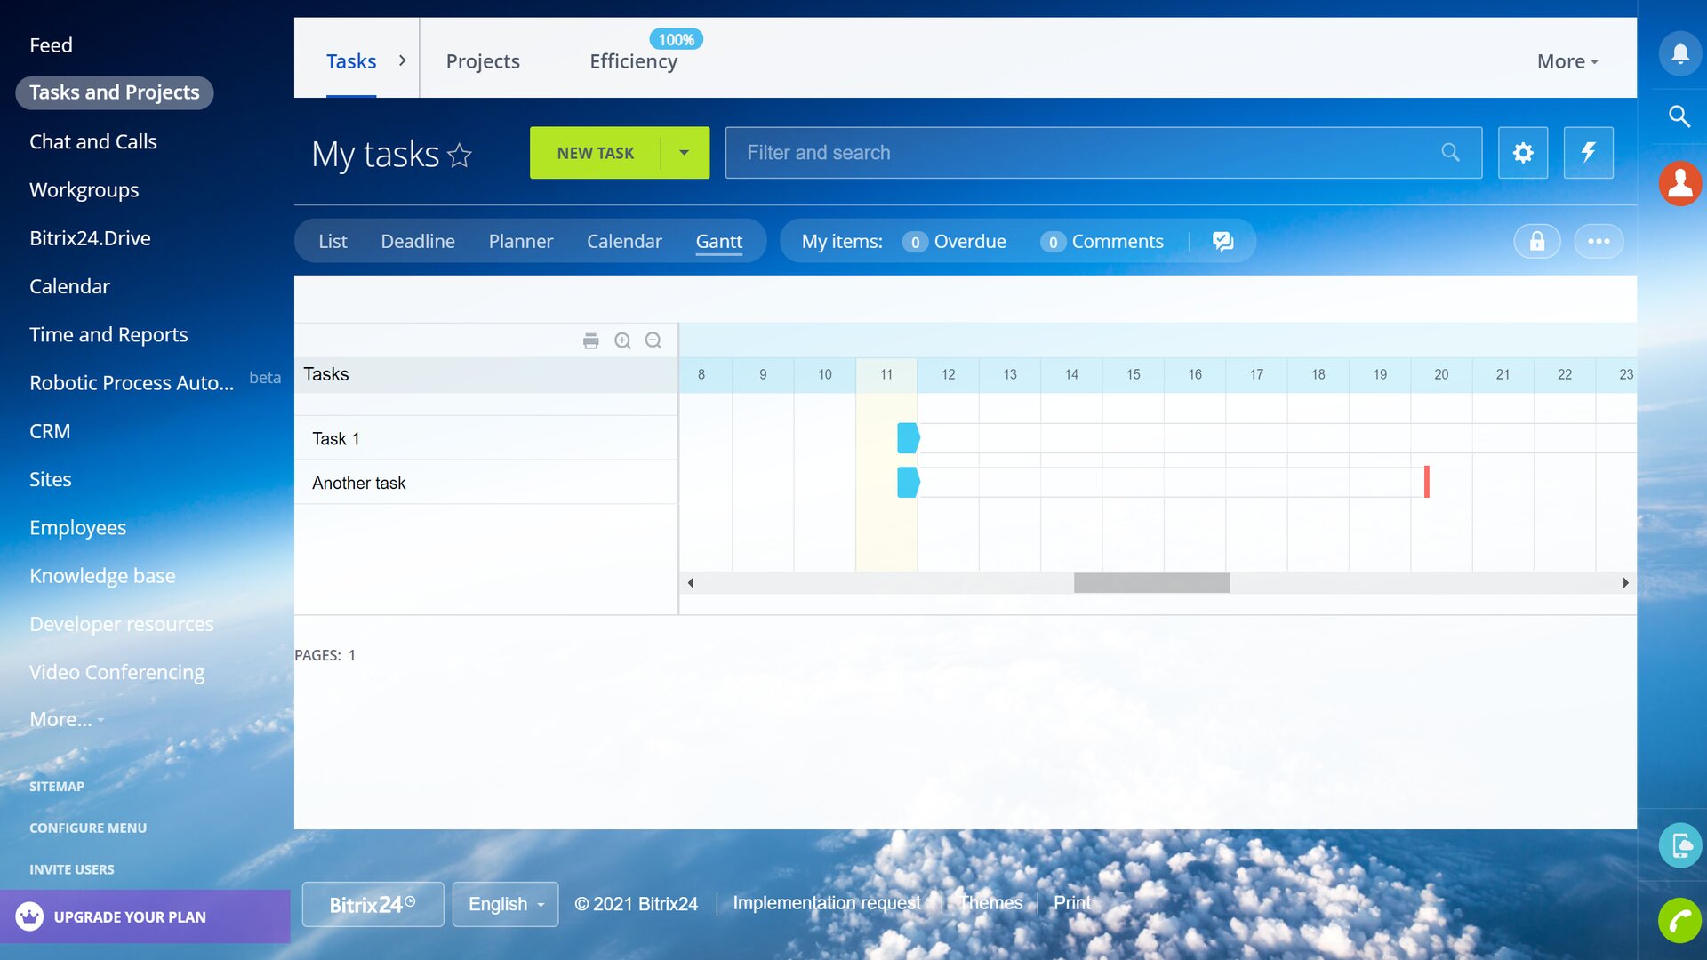Click the zoom out icon on Gantt
The height and width of the screenshot is (960, 1707).
point(654,340)
